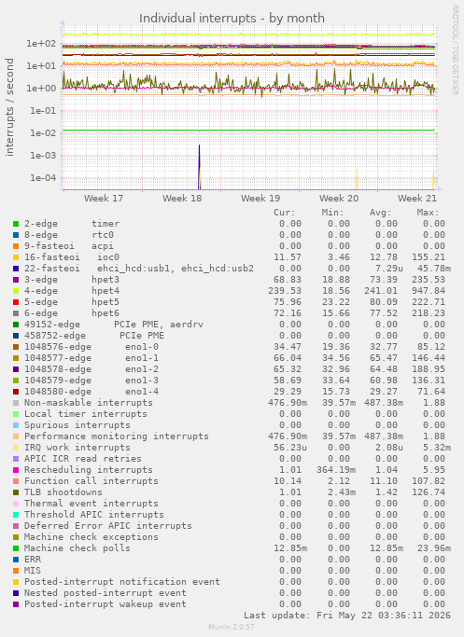Click the Cur column header

(284, 213)
